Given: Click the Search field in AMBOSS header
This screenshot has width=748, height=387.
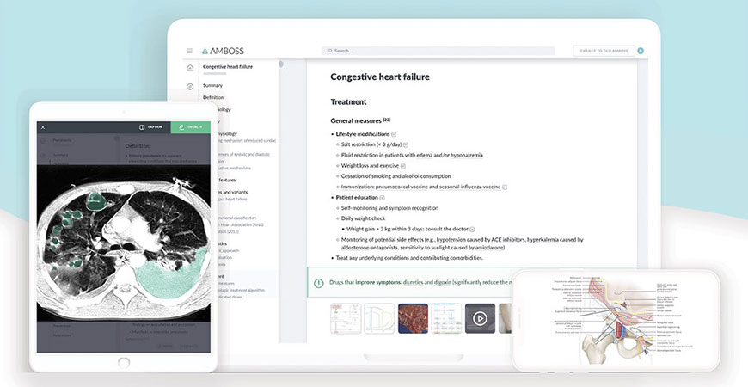Looking at the screenshot, I should point(438,51).
